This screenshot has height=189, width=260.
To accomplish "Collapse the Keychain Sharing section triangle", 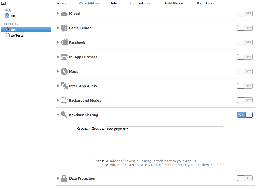I will pos(58,115).
